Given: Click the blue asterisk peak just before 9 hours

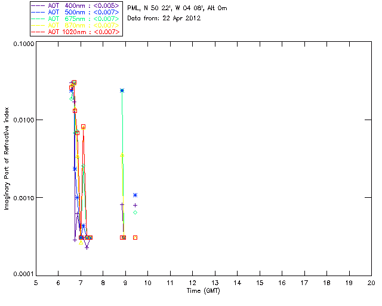Looking at the screenshot, I should [122, 90].
